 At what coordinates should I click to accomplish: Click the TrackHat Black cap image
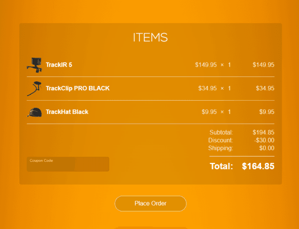pos(34,112)
